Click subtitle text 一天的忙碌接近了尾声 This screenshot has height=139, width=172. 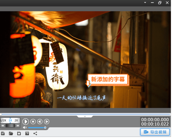click(81, 98)
